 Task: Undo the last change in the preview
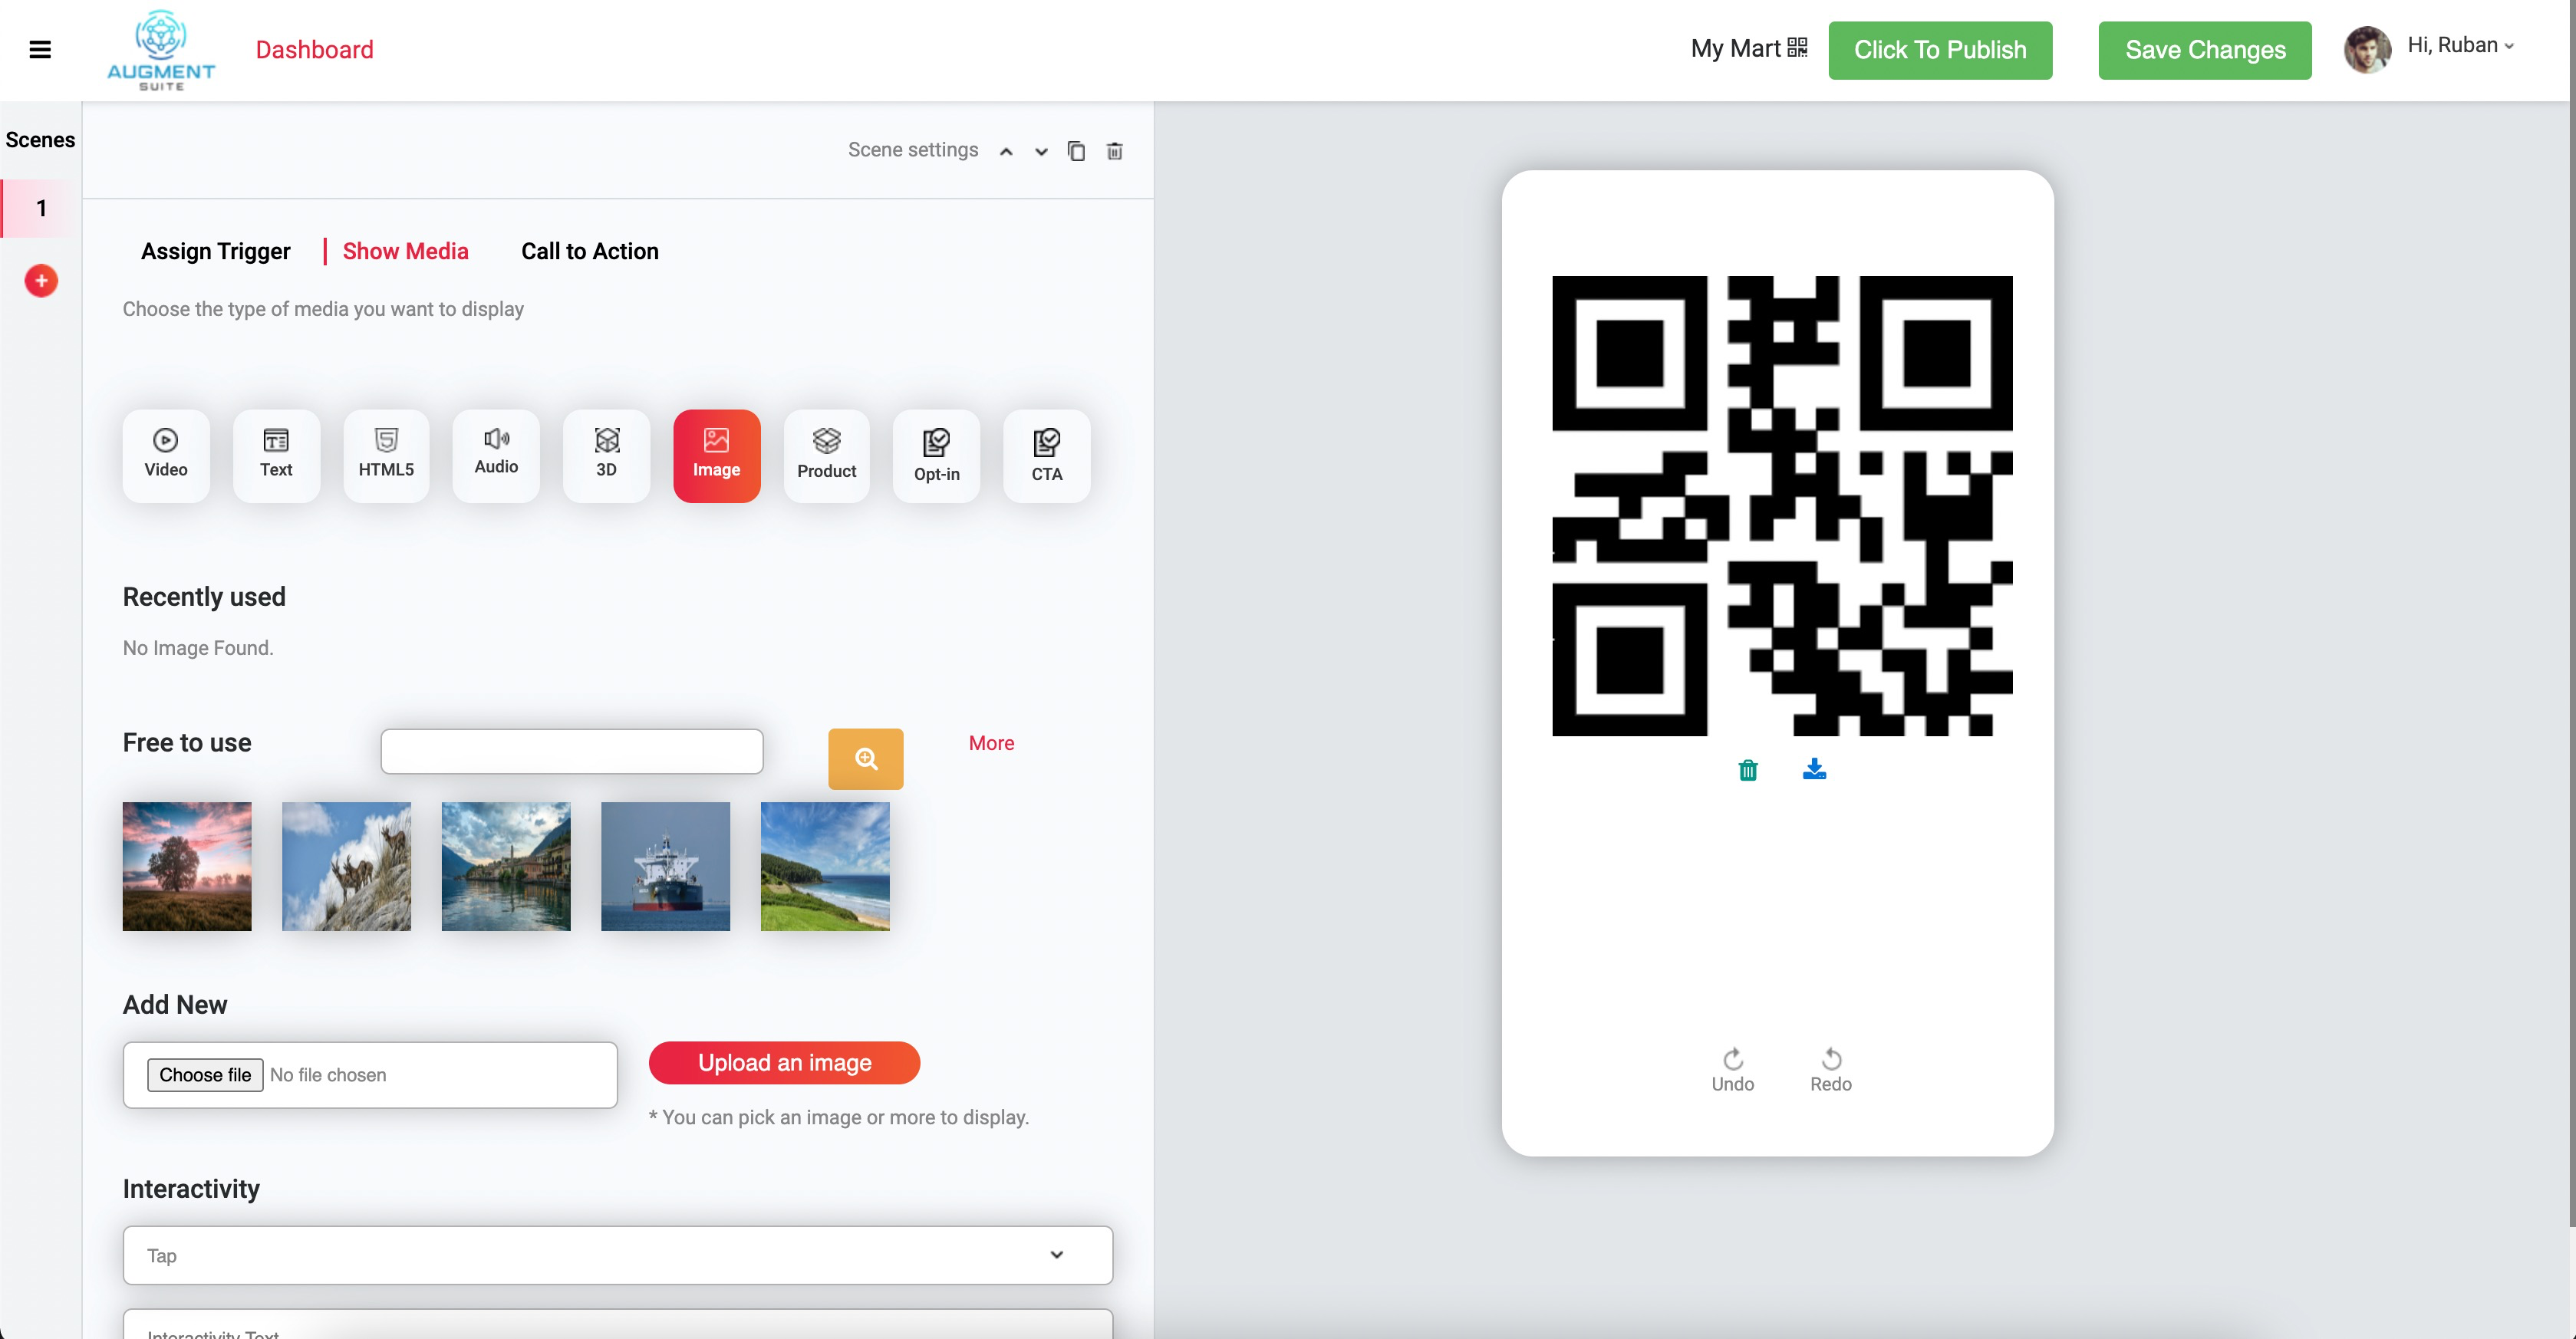pyautogui.click(x=1732, y=1070)
